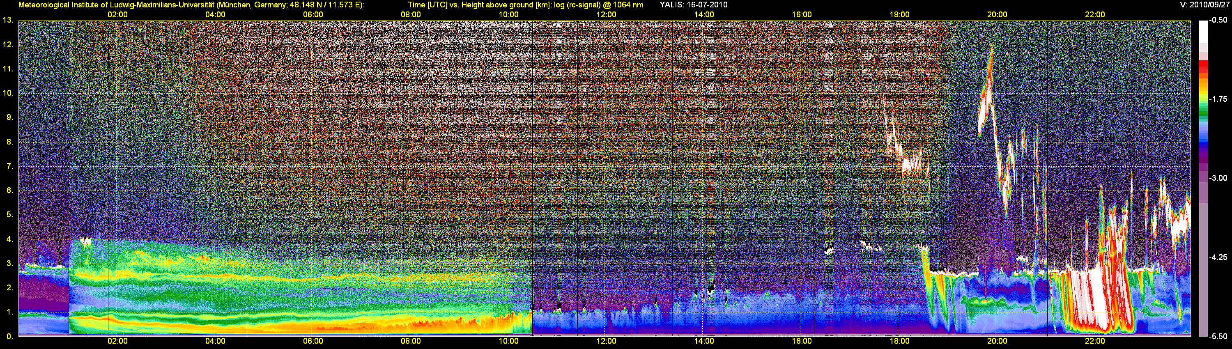The height and width of the screenshot is (349, 1232).
Task: Click the 'V: 2010/09/27' version text
Action: (x=1204, y=5)
